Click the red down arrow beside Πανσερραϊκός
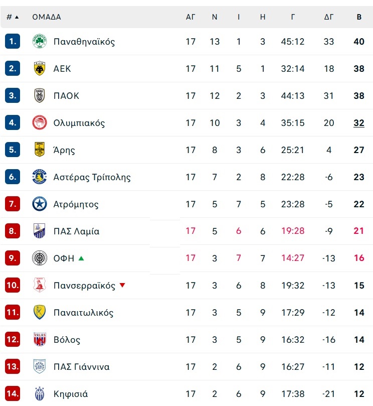This screenshot has height=406, width=373. (122, 285)
